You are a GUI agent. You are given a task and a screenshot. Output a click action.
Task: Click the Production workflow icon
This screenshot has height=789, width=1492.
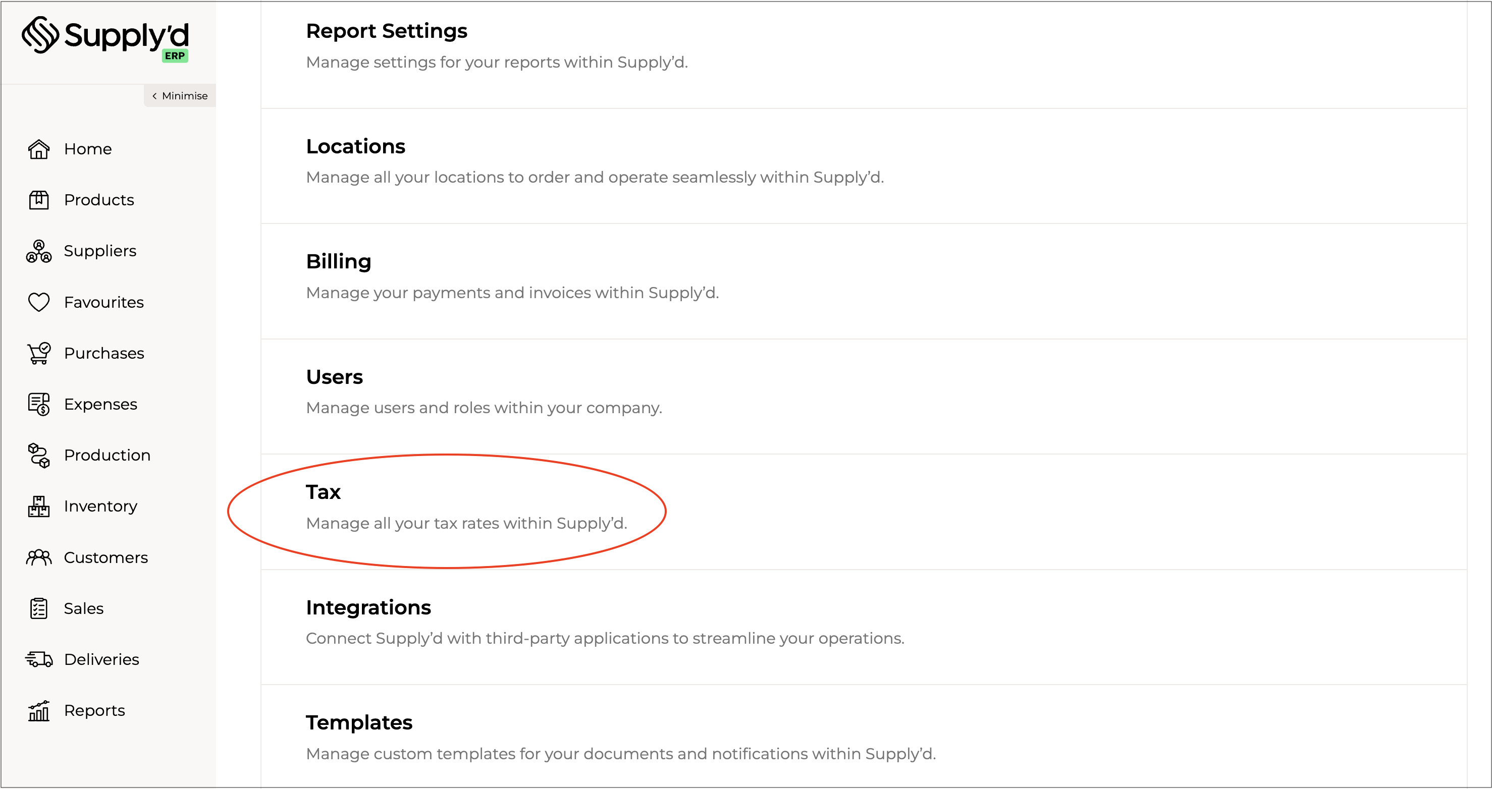[x=39, y=455]
